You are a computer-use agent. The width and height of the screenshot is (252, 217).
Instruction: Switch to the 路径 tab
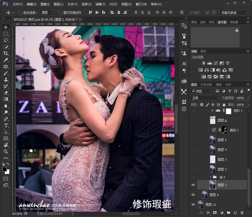point(203,51)
